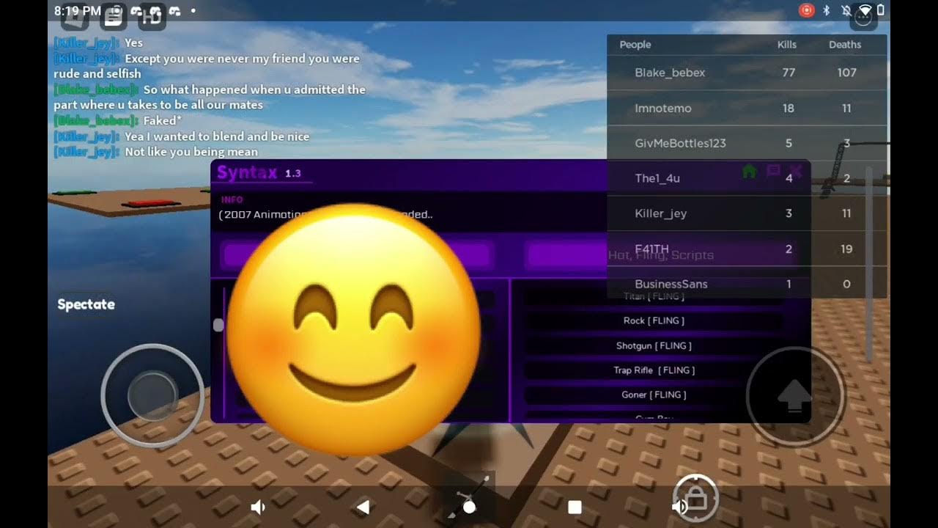Open the Roblox menu logo button
Screen dimensions: 938x528
75,18
